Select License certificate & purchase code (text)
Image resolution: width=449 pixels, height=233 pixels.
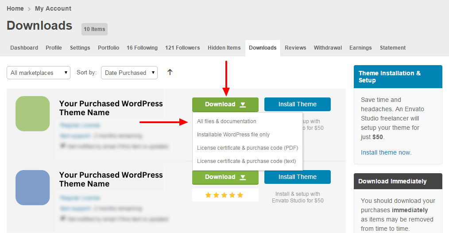pyautogui.click(x=246, y=161)
